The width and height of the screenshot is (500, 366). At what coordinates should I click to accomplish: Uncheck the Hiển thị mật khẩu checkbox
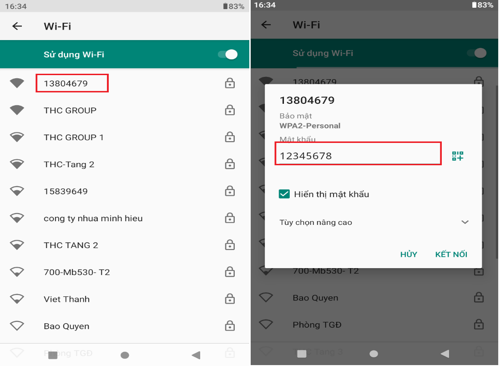click(x=284, y=194)
